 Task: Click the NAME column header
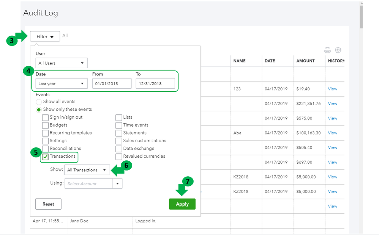click(x=239, y=61)
